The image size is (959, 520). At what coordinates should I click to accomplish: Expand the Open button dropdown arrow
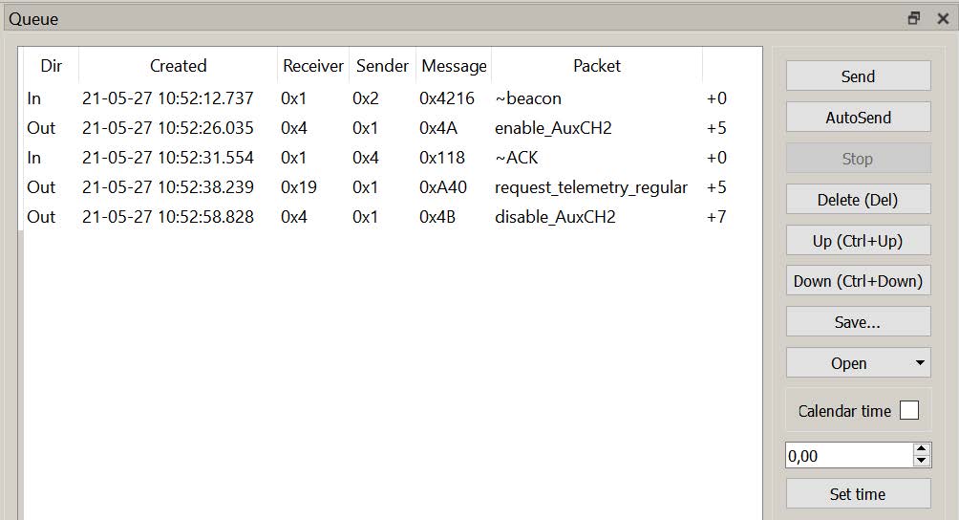pyautogui.click(x=920, y=363)
